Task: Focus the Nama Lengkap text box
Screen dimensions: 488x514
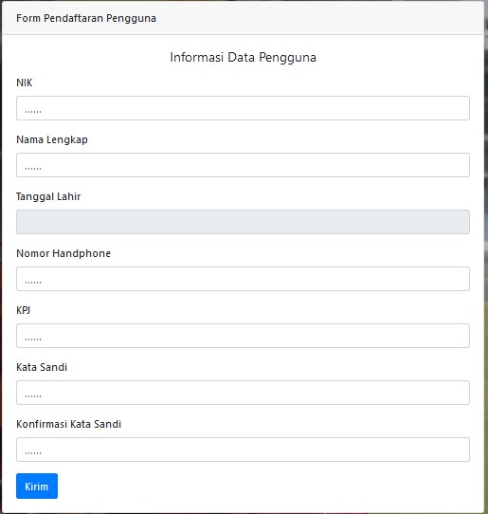Action: (x=243, y=165)
